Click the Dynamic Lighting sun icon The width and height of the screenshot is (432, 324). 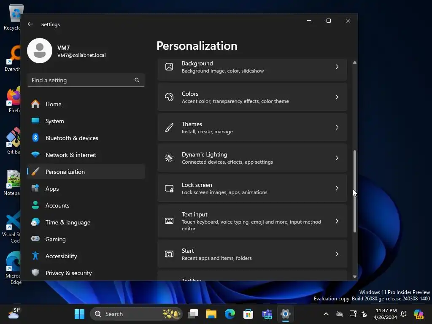pyautogui.click(x=169, y=158)
